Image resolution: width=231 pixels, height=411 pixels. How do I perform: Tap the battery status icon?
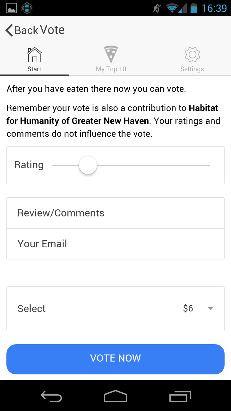point(193,8)
